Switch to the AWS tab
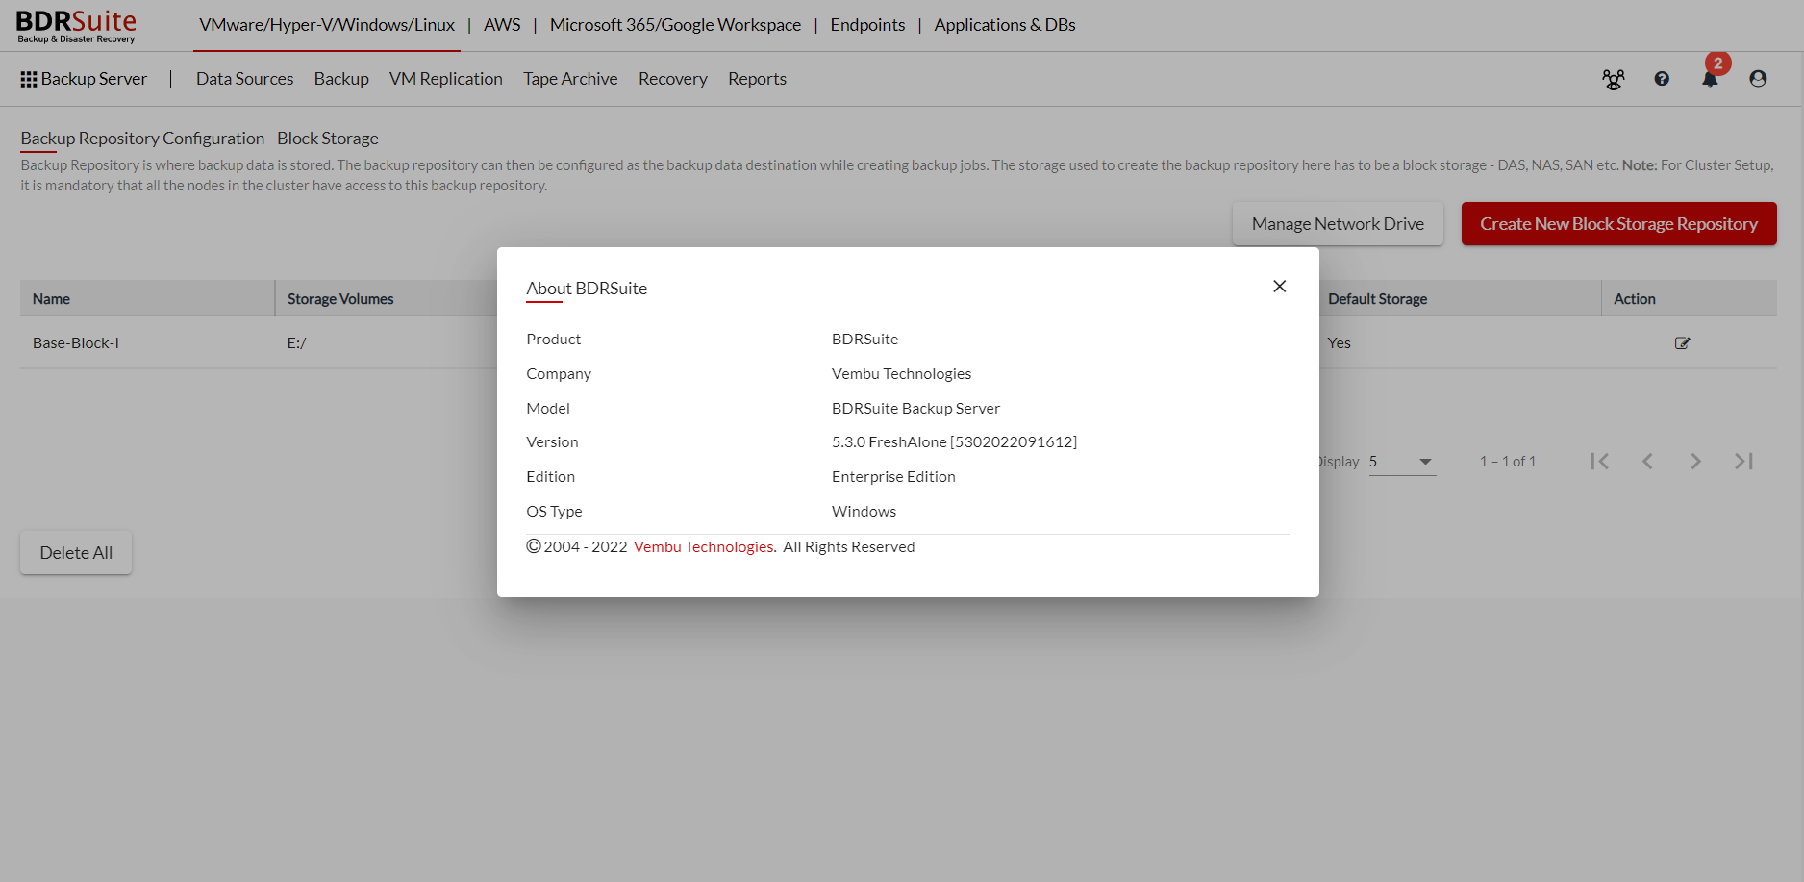The image size is (1804, 882). [502, 25]
